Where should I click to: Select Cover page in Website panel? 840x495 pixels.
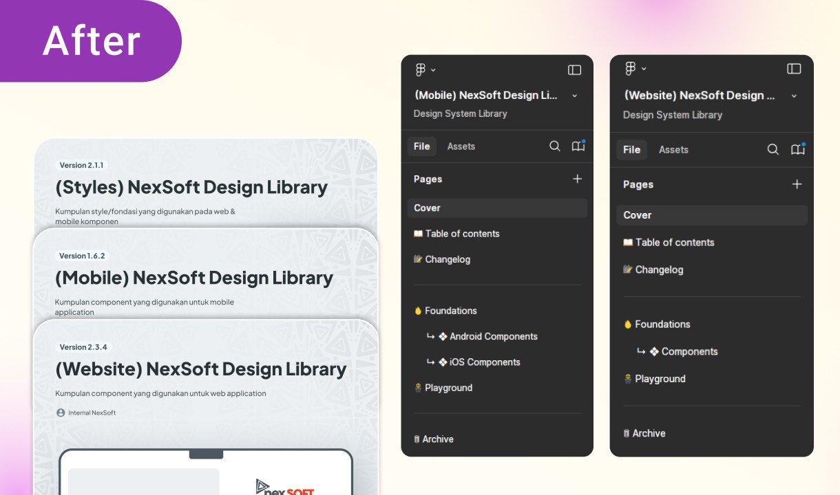(x=712, y=215)
